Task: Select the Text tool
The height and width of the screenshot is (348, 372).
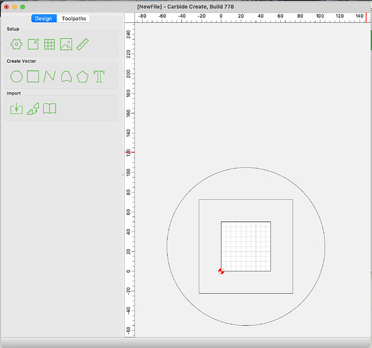Action: (x=99, y=77)
